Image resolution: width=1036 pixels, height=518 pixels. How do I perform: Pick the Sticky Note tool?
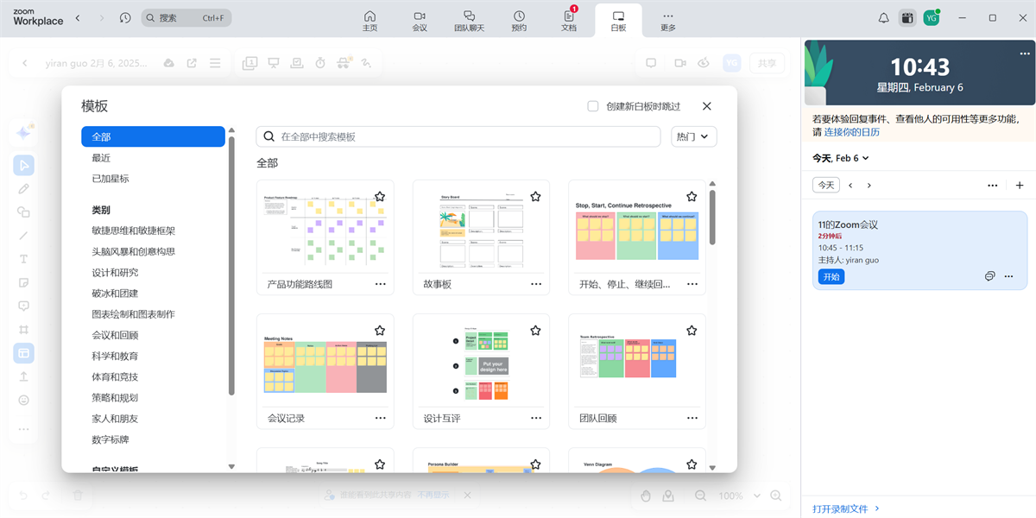click(23, 282)
